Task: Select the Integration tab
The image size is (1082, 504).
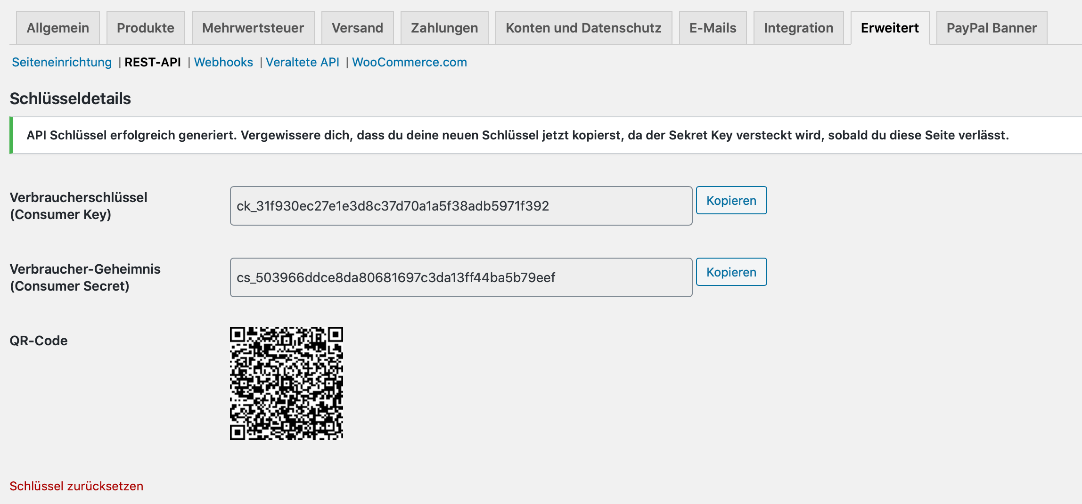Action: pyautogui.click(x=798, y=28)
